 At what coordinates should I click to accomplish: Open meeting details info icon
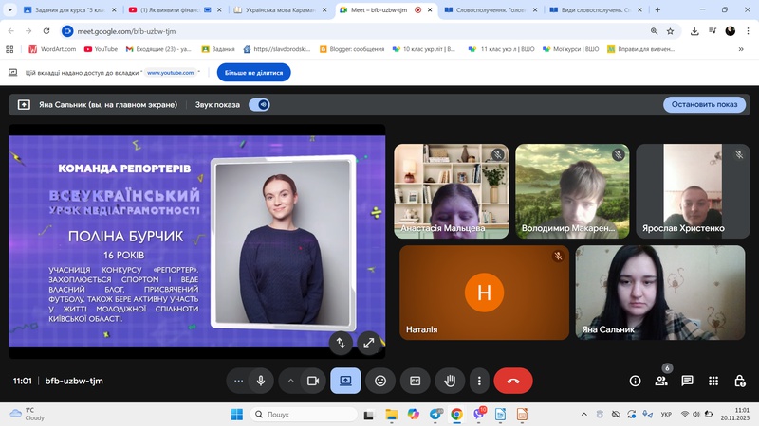(636, 381)
